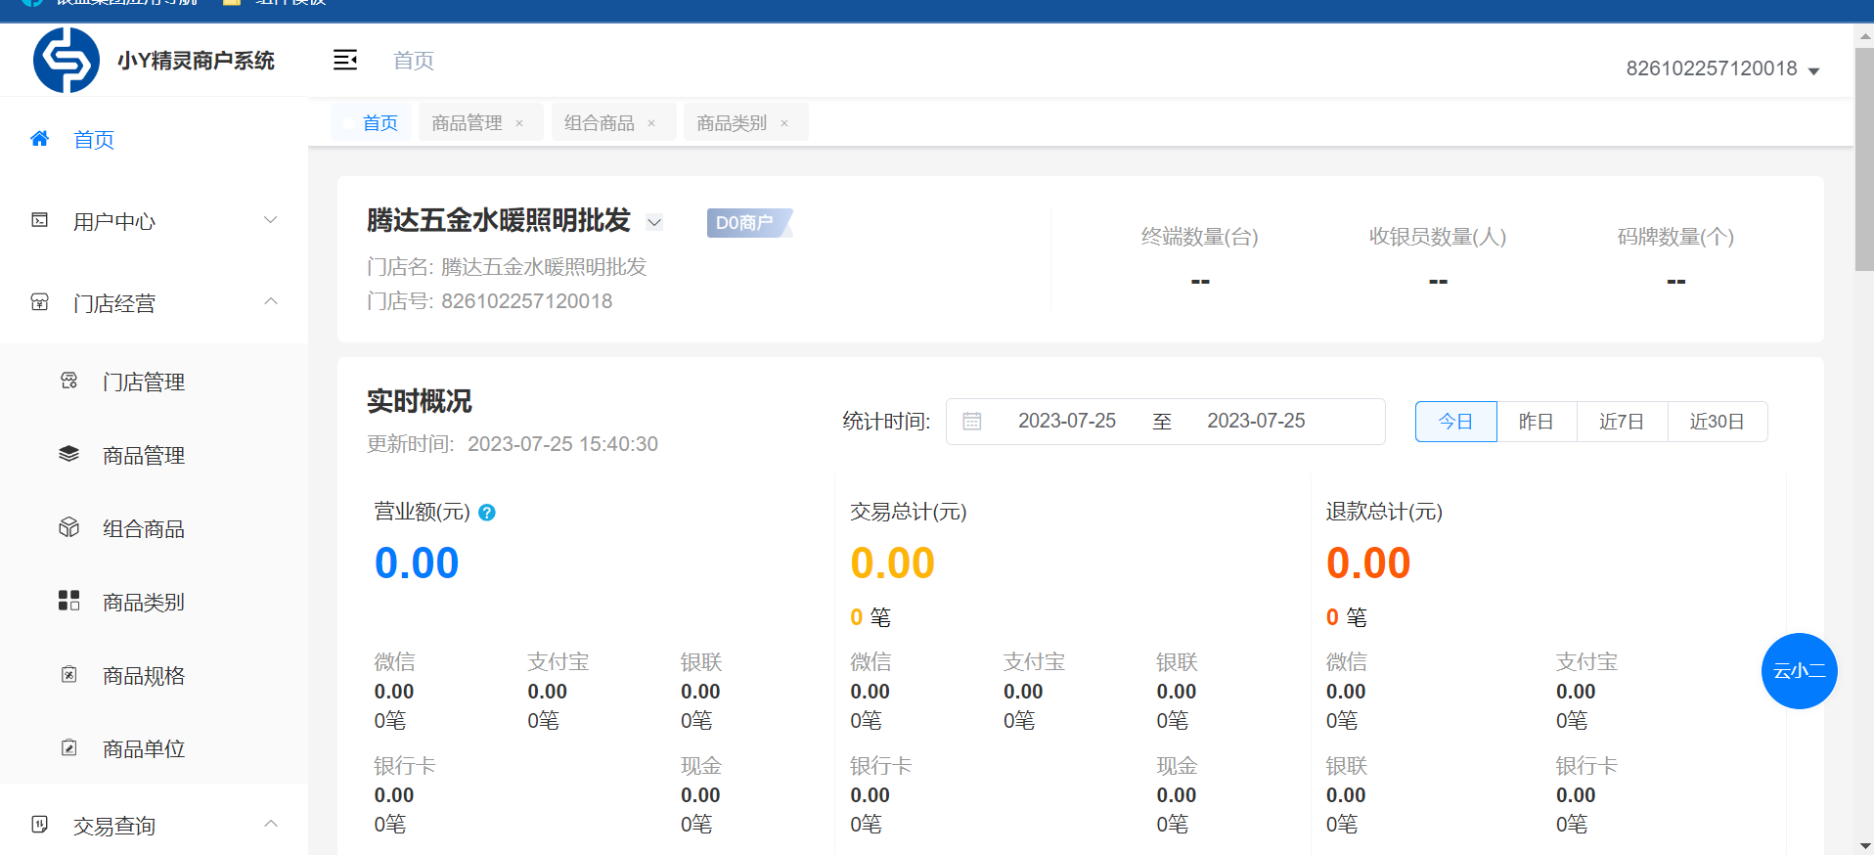Collapse the 交易查询 menu chevron
This screenshot has width=1874, height=855.
[x=271, y=824]
